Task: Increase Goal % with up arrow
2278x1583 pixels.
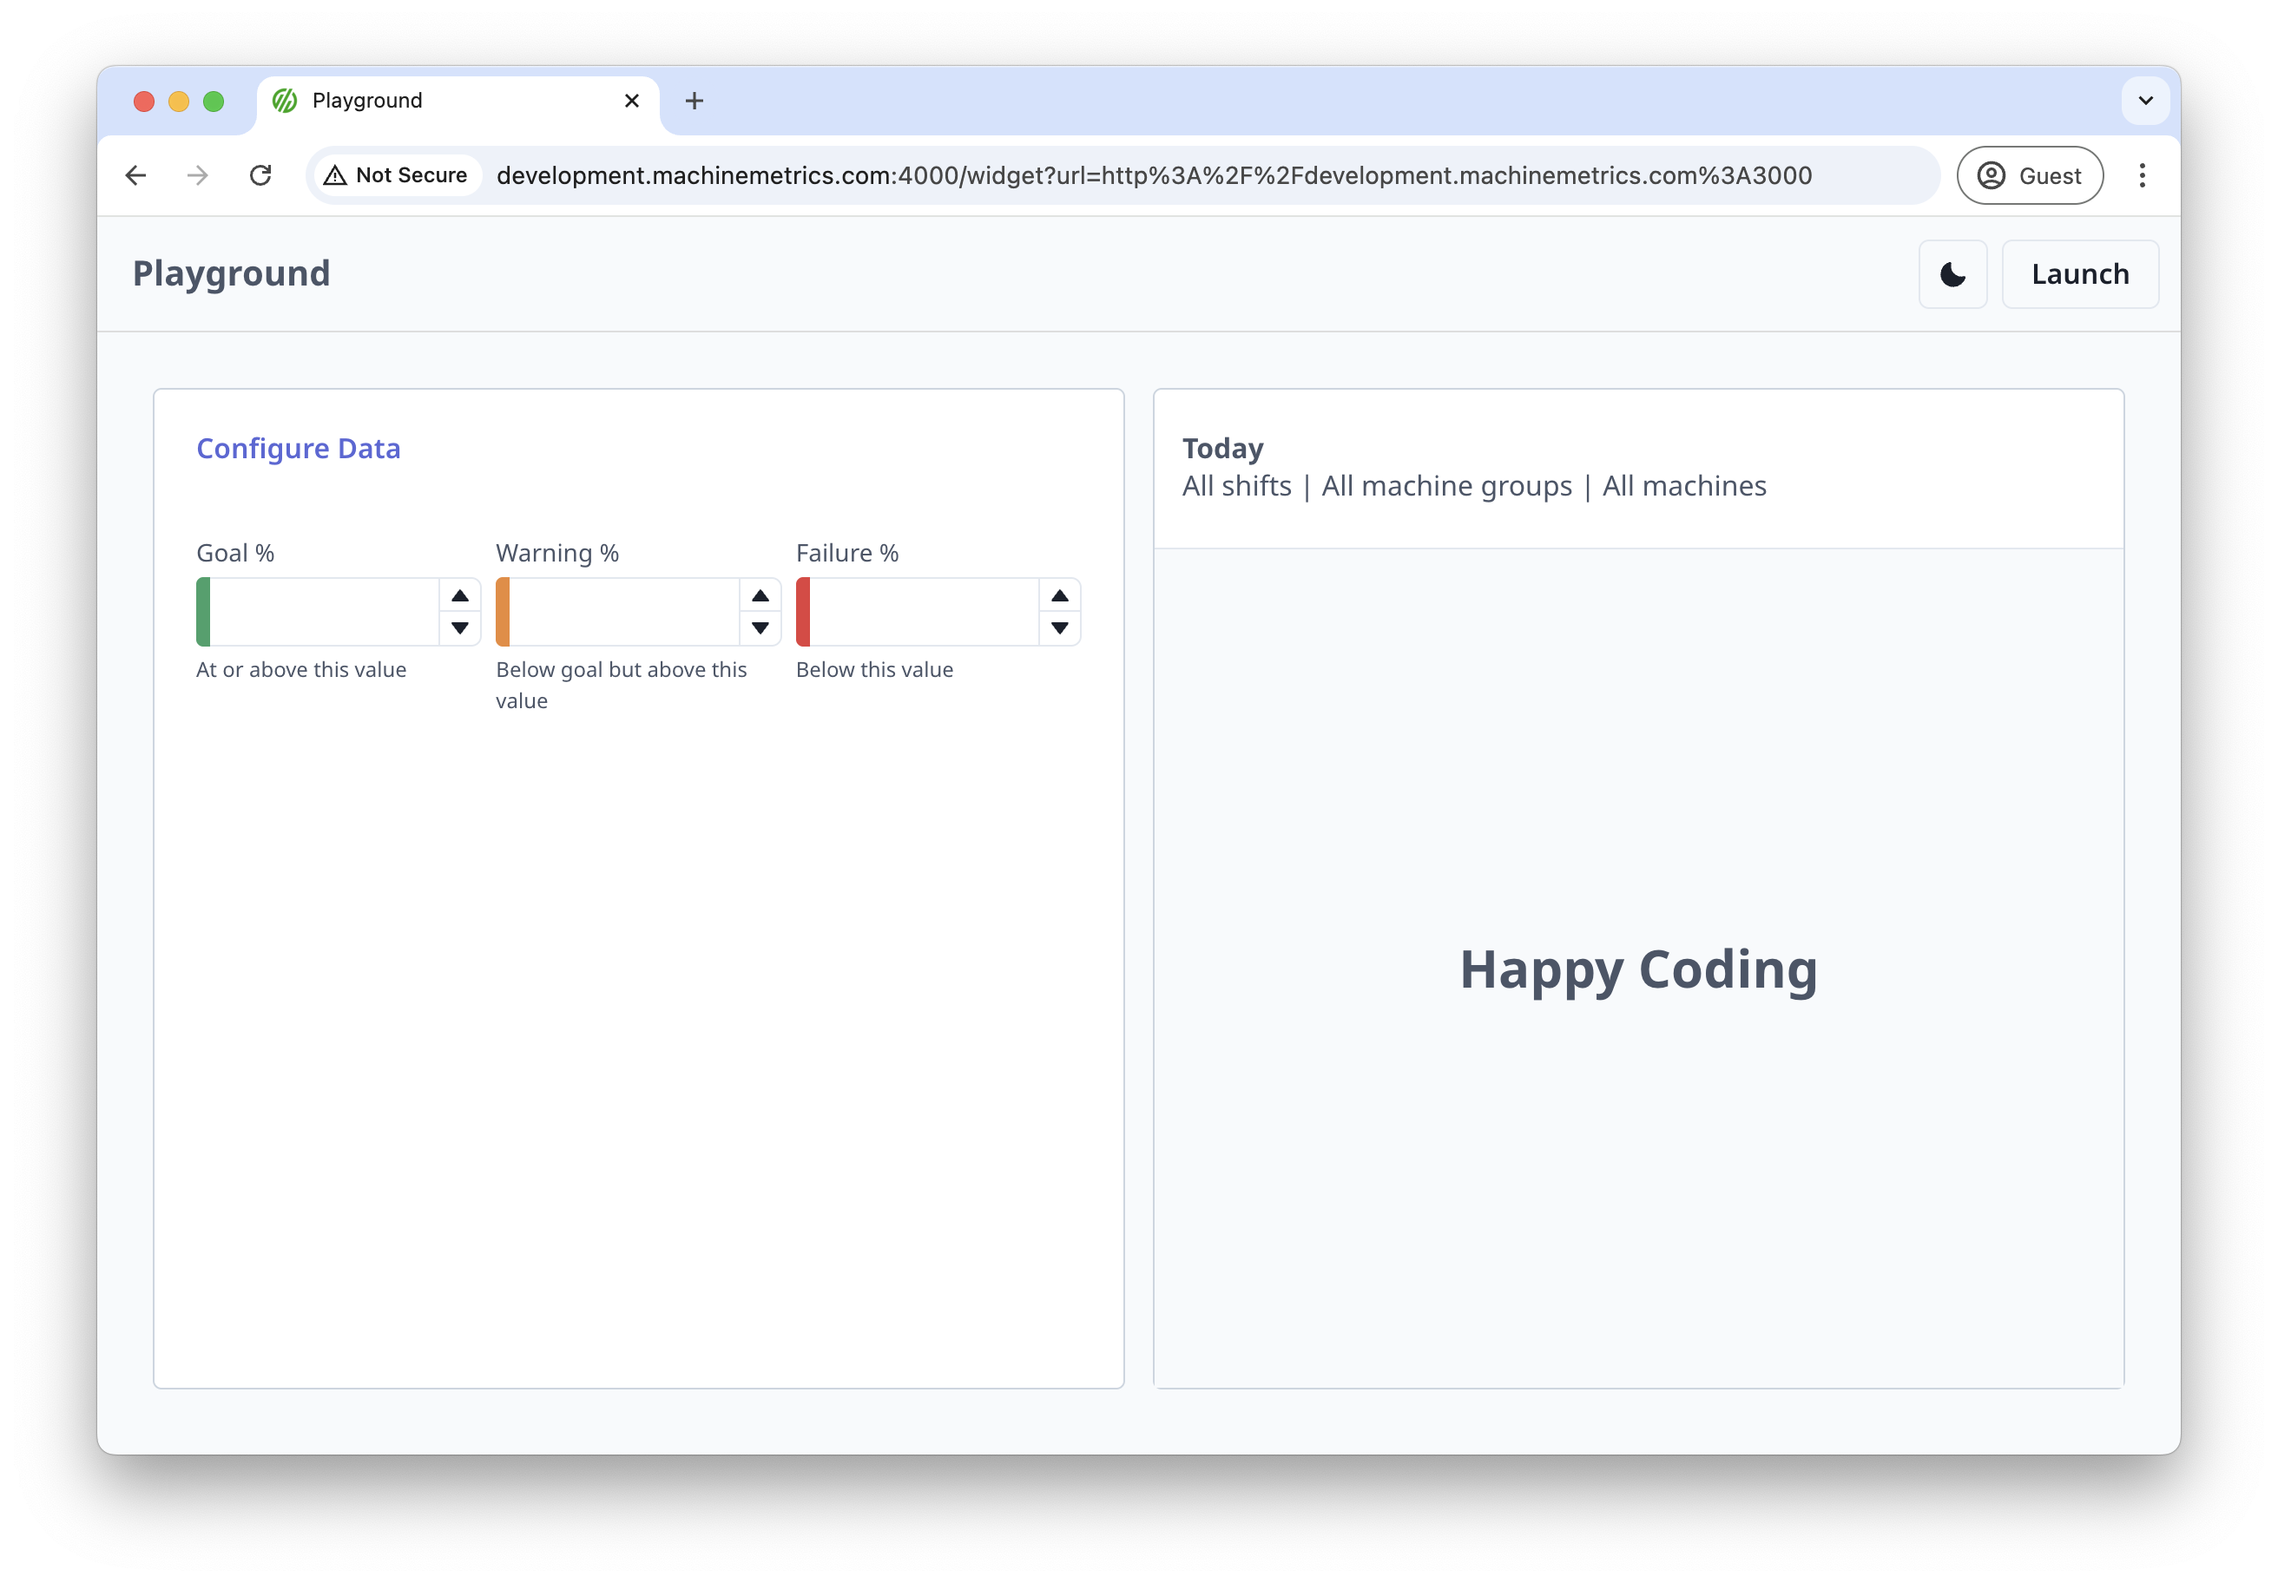Action: (459, 596)
